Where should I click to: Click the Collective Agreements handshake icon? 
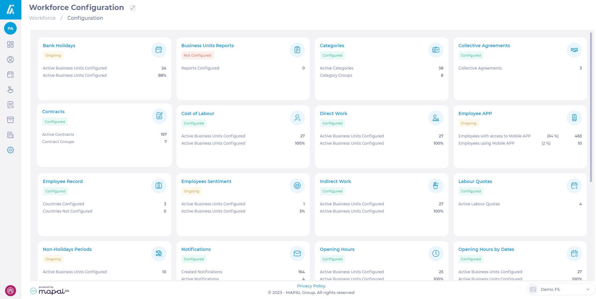(574, 50)
